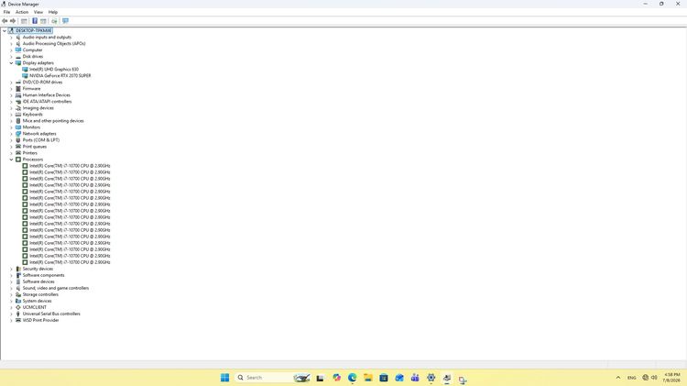Show hidden icons via tray chevron
687x386 pixels.
pos(618,378)
